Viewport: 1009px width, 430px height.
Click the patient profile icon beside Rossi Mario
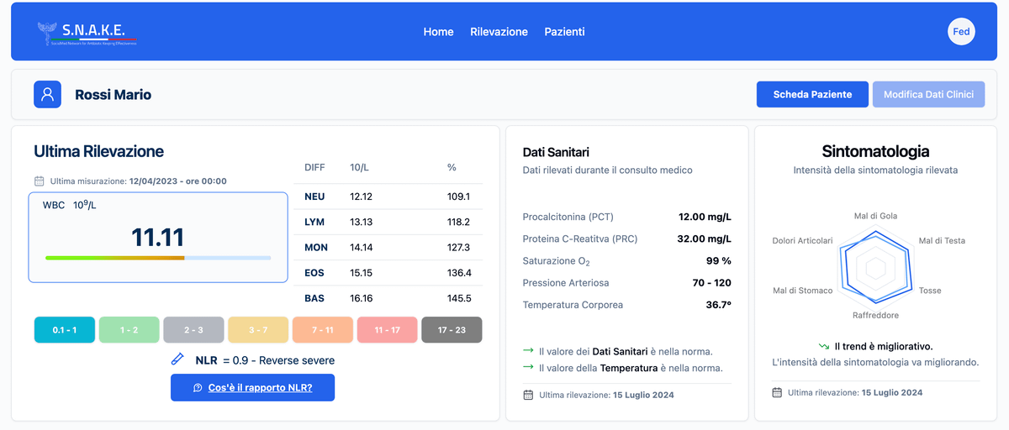pos(48,95)
